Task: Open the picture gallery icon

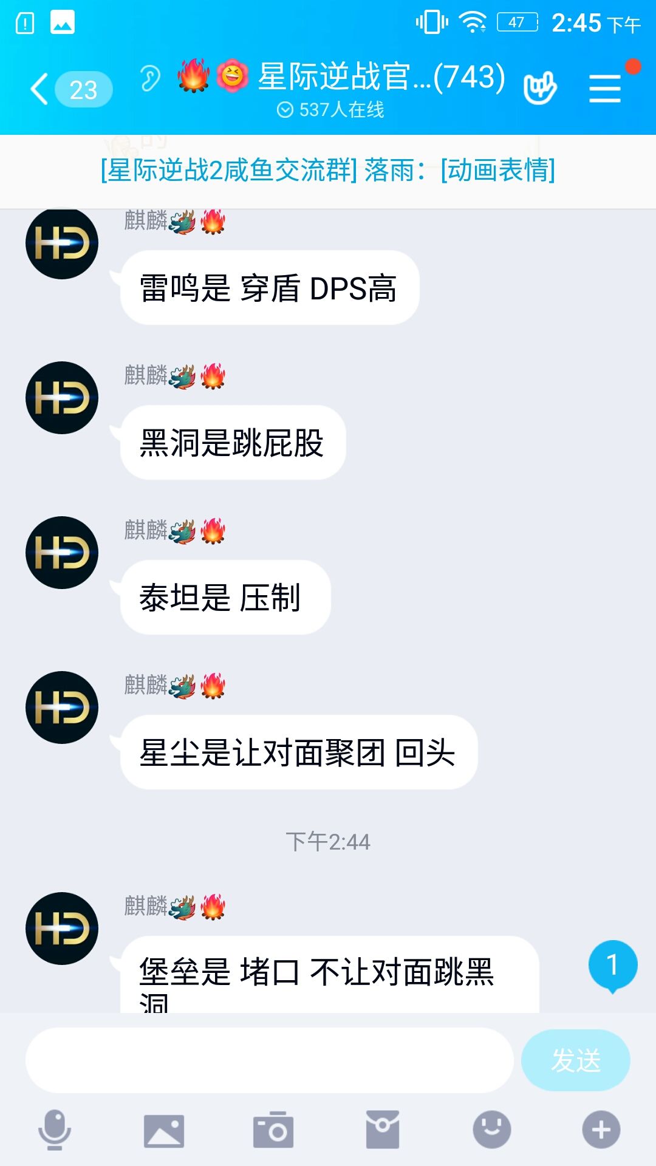Action: click(164, 1131)
